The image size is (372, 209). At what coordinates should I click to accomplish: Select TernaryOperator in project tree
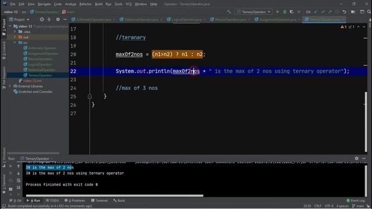tap(40, 75)
